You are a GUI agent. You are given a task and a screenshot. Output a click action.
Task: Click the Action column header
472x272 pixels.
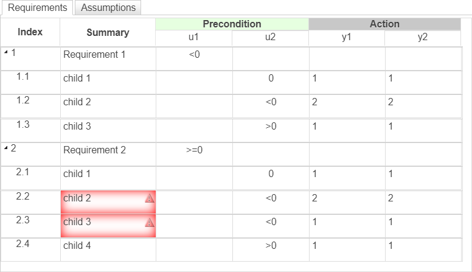click(x=384, y=24)
